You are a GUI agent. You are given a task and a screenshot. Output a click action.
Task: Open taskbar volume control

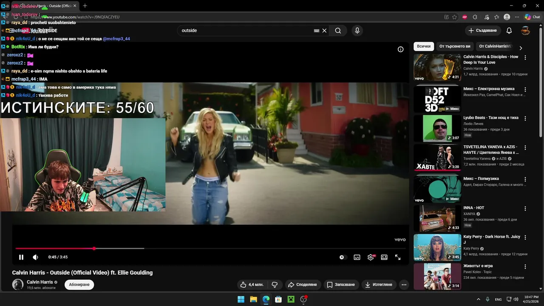[x=516, y=299]
